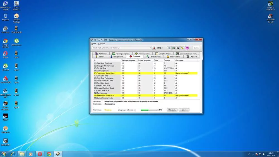Click the Opera icon in the taskbar
Image resolution: width=279 pixels, height=157 pixels.
tap(40, 154)
